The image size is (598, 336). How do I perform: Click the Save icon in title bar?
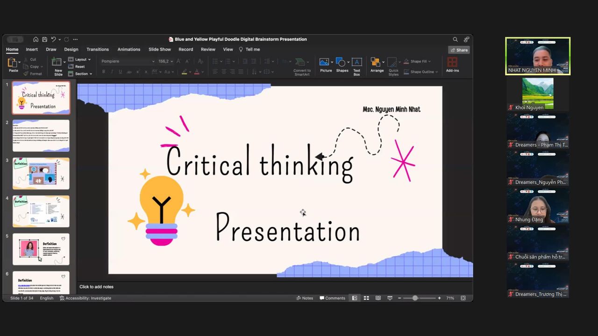44,40
